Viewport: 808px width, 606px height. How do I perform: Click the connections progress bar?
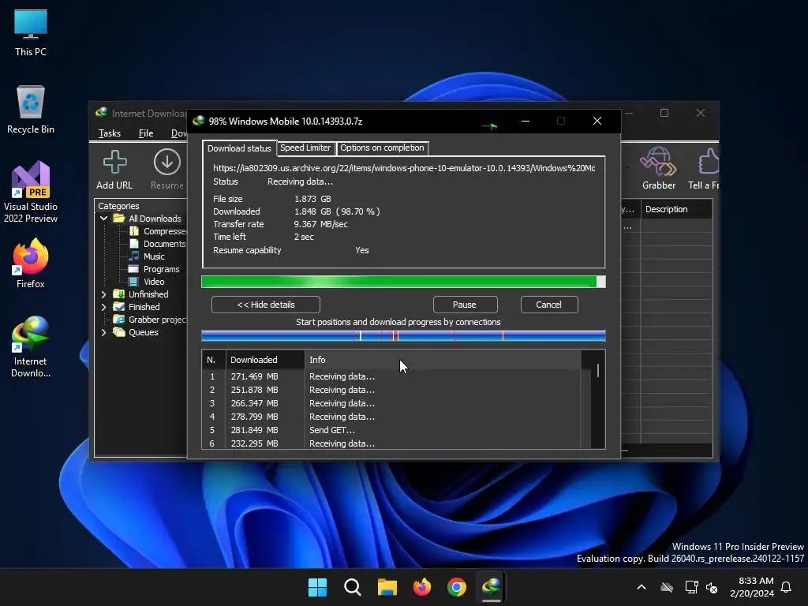[403, 336]
